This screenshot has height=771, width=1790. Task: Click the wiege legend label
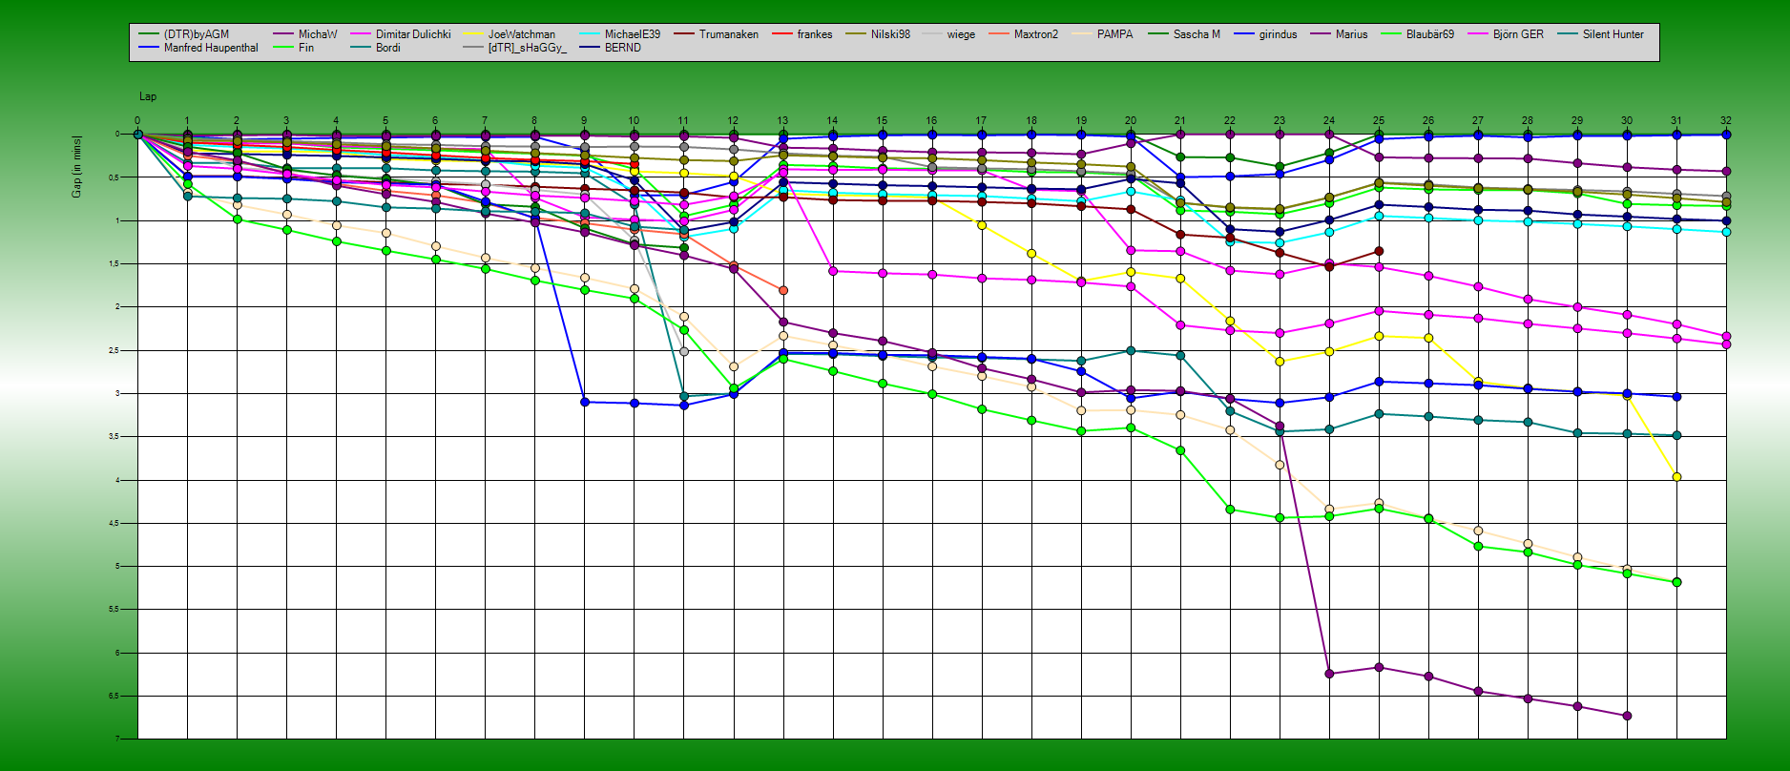click(961, 34)
